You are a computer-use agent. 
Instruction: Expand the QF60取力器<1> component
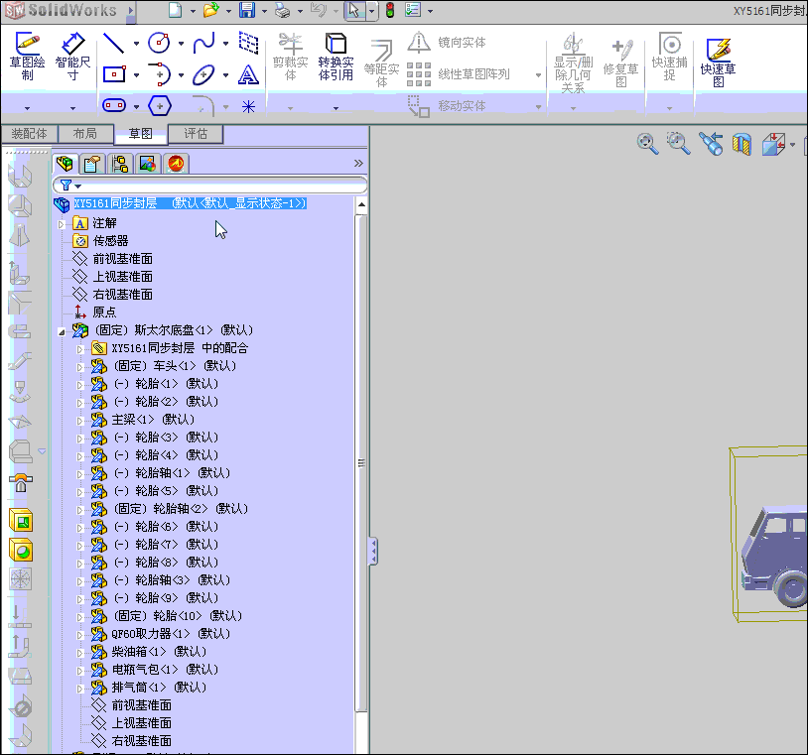click(79, 635)
